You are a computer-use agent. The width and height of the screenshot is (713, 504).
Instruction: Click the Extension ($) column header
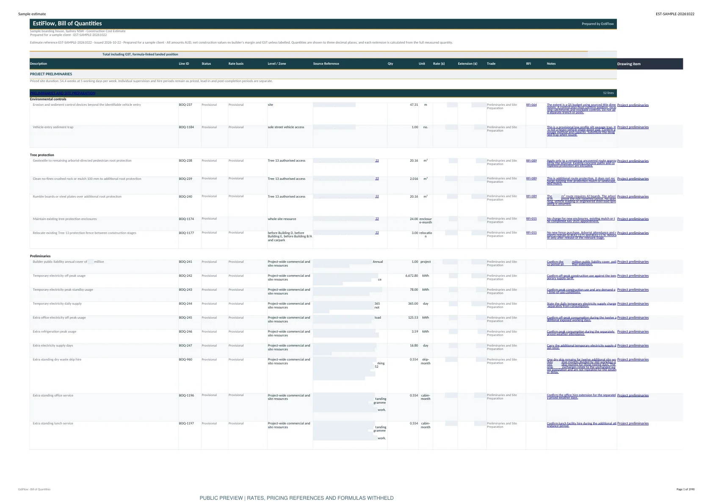click(467, 64)
